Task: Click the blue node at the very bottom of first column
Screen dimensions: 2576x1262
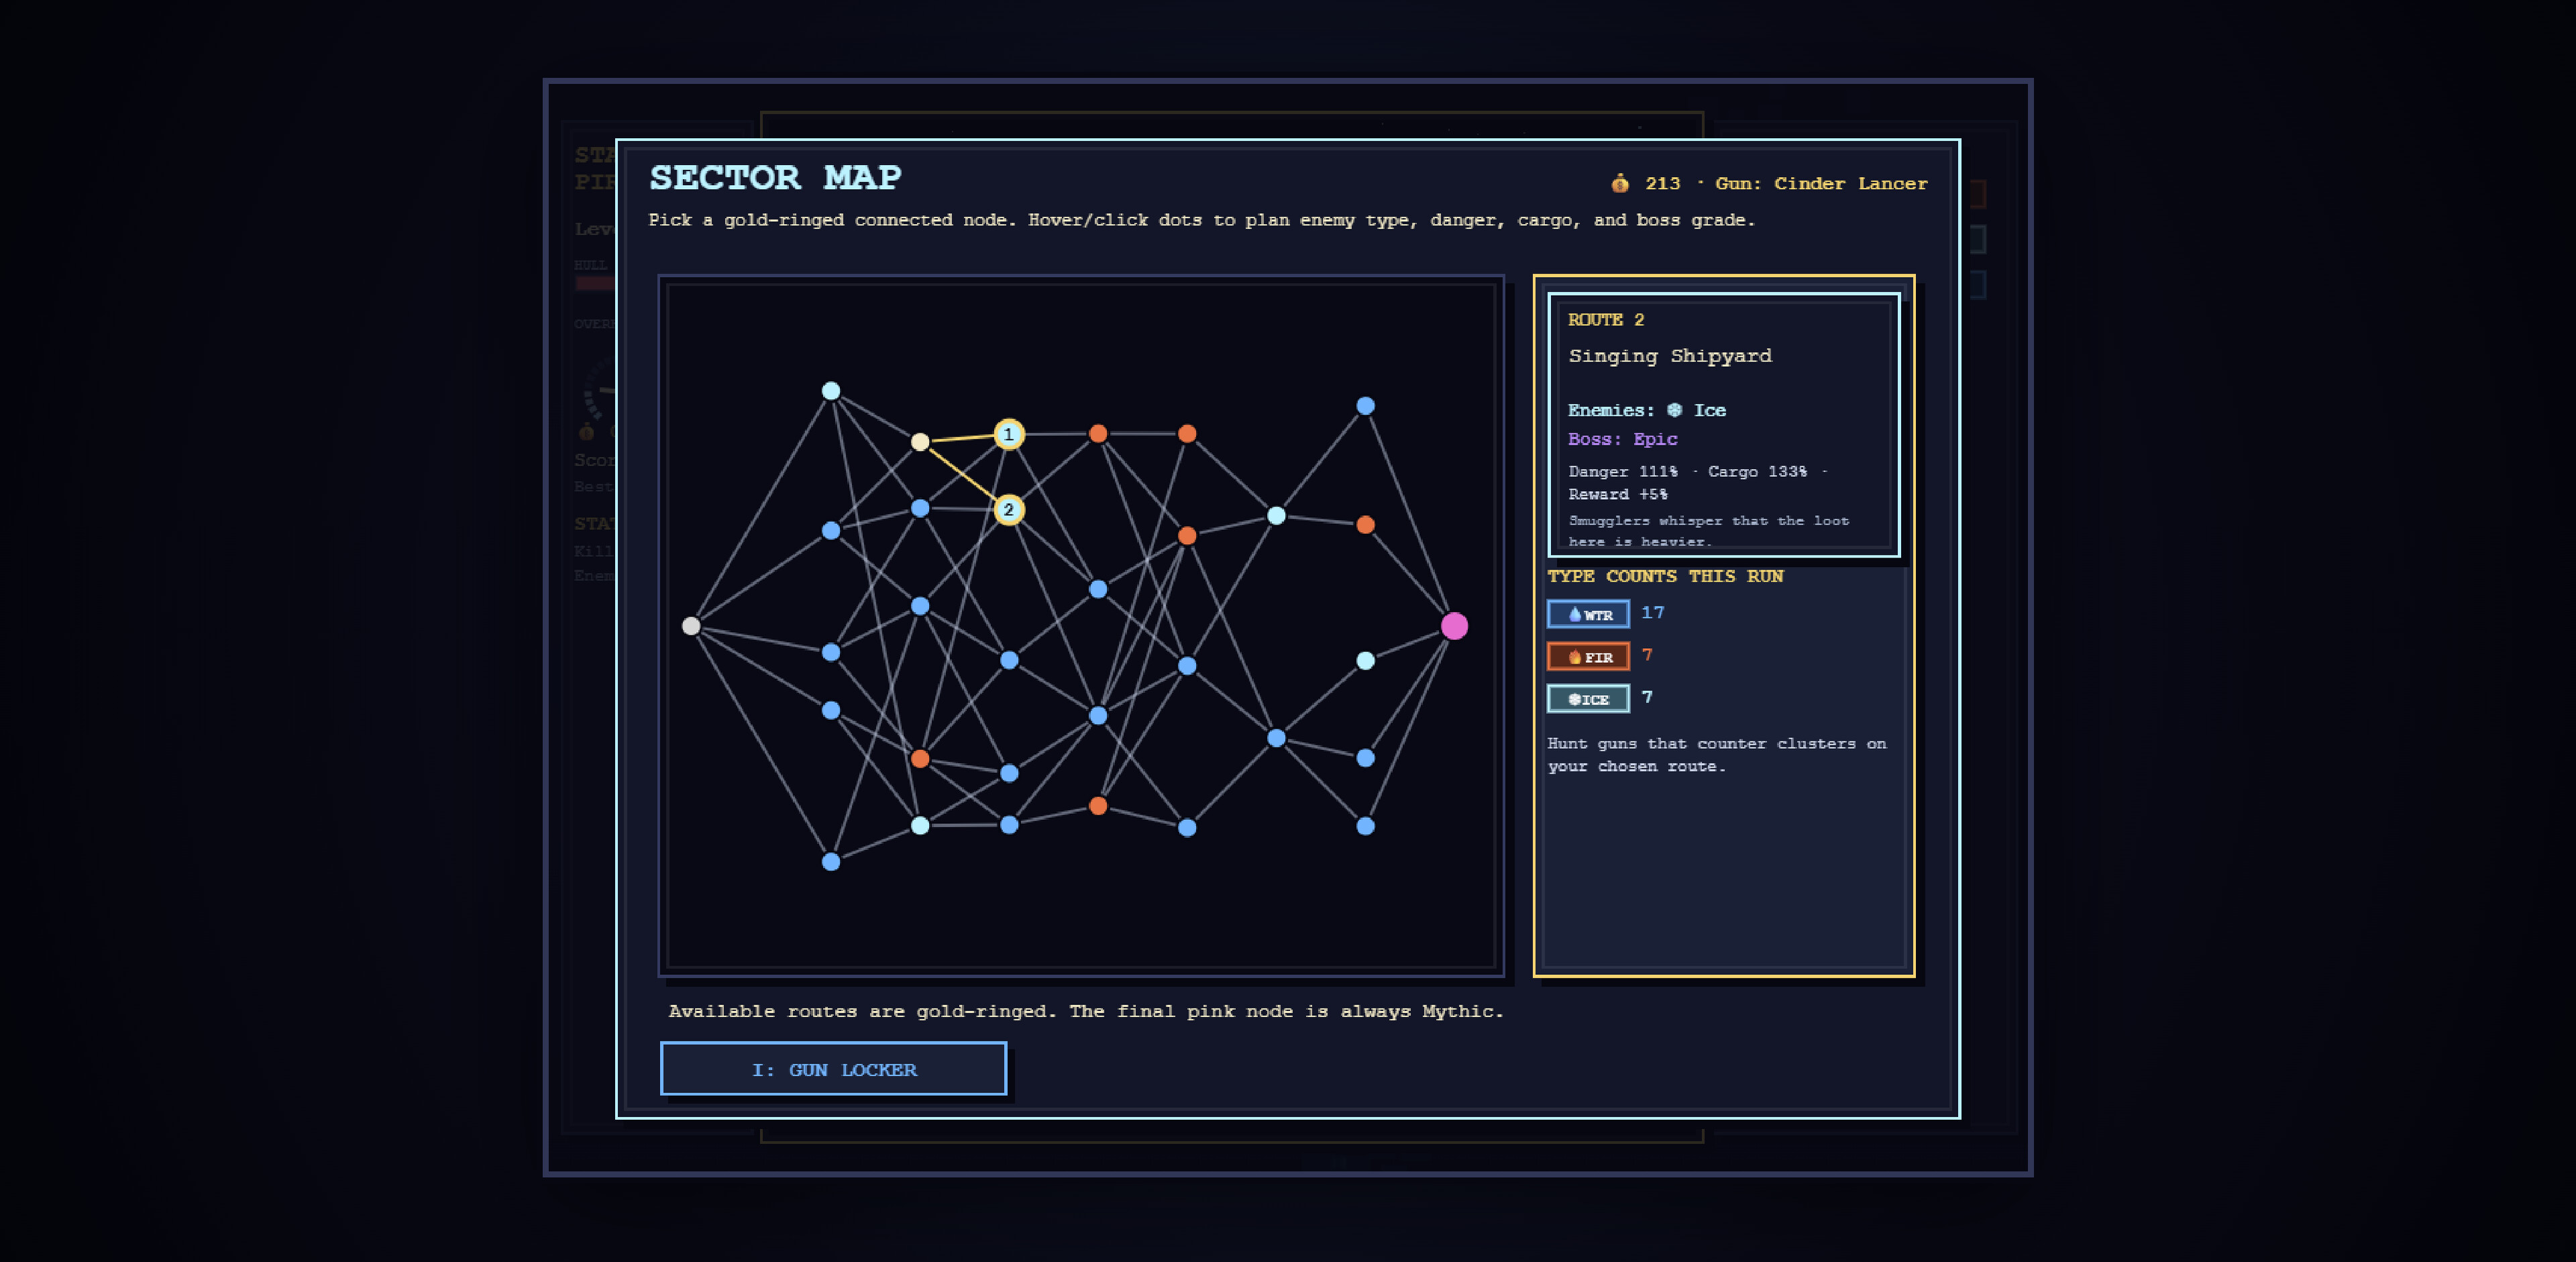Action: pyautogui.click(x=831, y=862)
